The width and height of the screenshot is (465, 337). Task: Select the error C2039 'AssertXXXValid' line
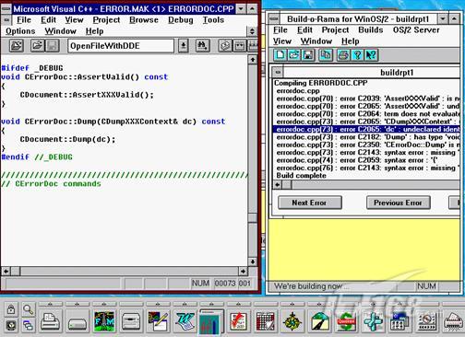tap(366, 99)
